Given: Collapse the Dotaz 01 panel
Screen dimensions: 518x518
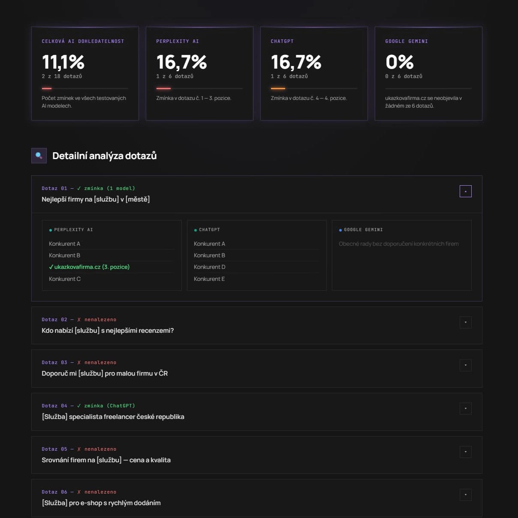Looking at the screenshot, I should (465, 191).
